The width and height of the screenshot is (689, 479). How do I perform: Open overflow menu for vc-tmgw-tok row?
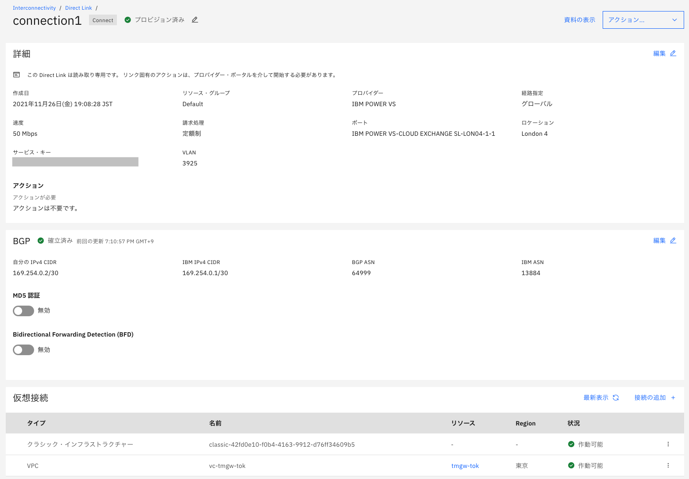668,465
